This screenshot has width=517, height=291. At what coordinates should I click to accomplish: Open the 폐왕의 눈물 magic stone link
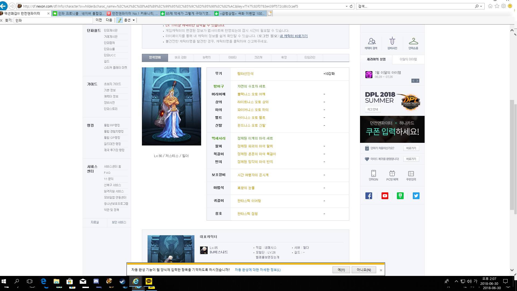pyautogui.click(x=246, y=188)
